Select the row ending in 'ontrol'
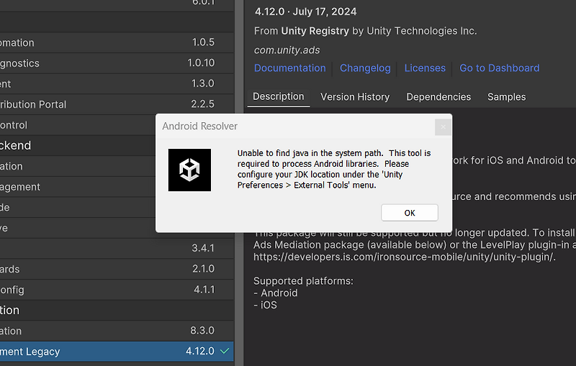 [78, 125]
